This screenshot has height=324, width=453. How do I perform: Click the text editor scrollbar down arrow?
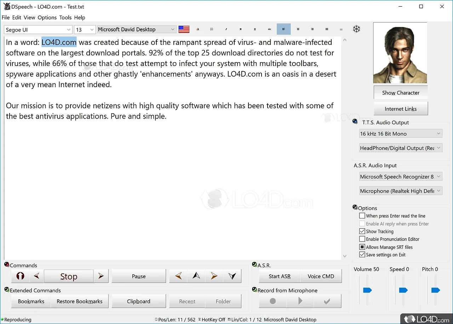click(x=345, y=256)
